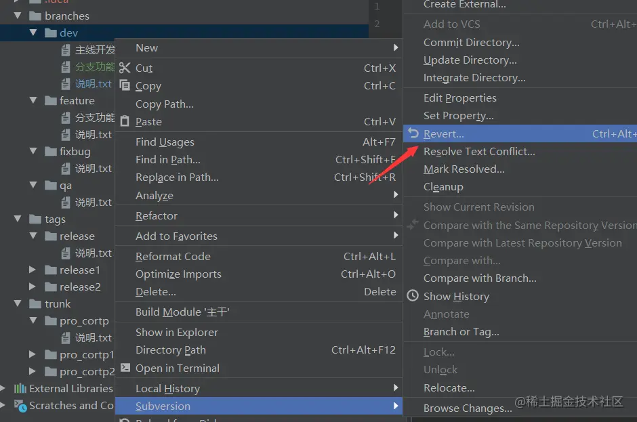Open the New submenu
This screenshot has height=422, width=637.
[x=259, y=48]
